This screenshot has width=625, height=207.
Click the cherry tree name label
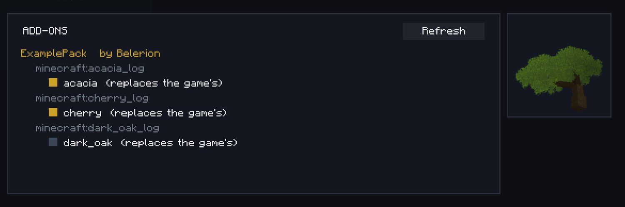click(82, 113)
